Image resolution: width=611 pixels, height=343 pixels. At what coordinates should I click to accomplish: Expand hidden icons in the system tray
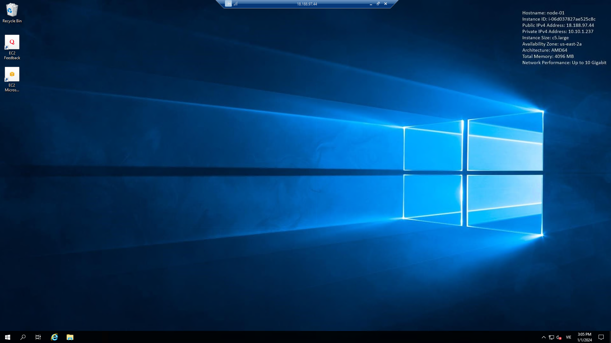click(544, 337)
